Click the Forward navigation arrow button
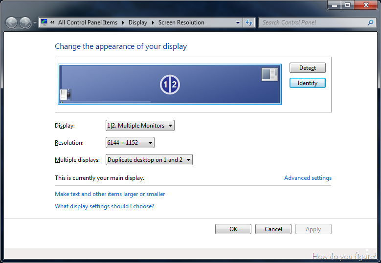Image resolution: width=381 pixels, height=263 pixels. click(25, 22)
